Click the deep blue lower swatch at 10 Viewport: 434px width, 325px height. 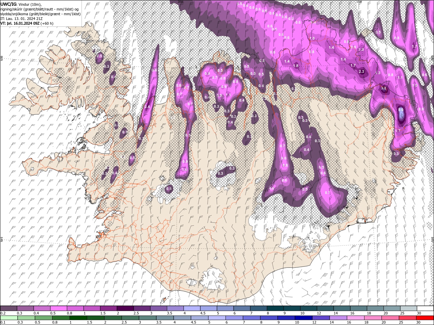tap(303, 318)
